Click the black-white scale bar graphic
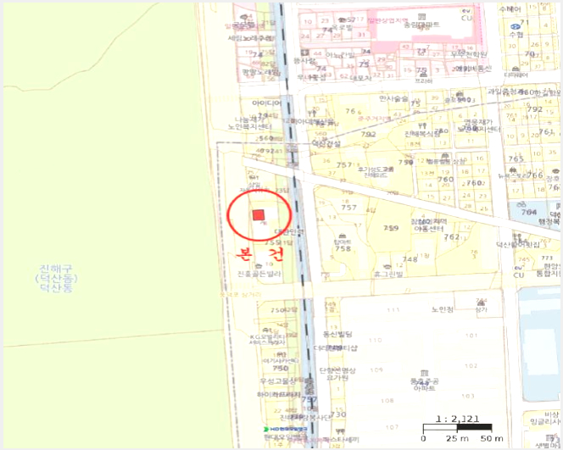Viewport: 563px width, 450px height. pyautogui.click(x=457, y=427)
